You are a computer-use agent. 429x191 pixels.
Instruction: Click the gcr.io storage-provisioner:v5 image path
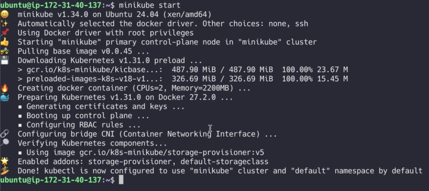tap(171, 152)
